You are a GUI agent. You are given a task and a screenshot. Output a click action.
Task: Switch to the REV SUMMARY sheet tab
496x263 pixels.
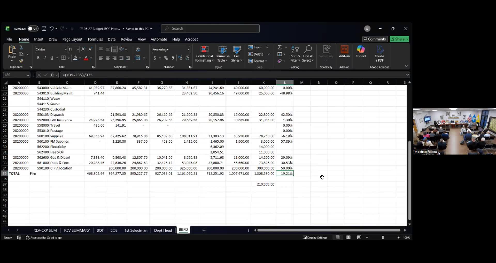[77, 230]
